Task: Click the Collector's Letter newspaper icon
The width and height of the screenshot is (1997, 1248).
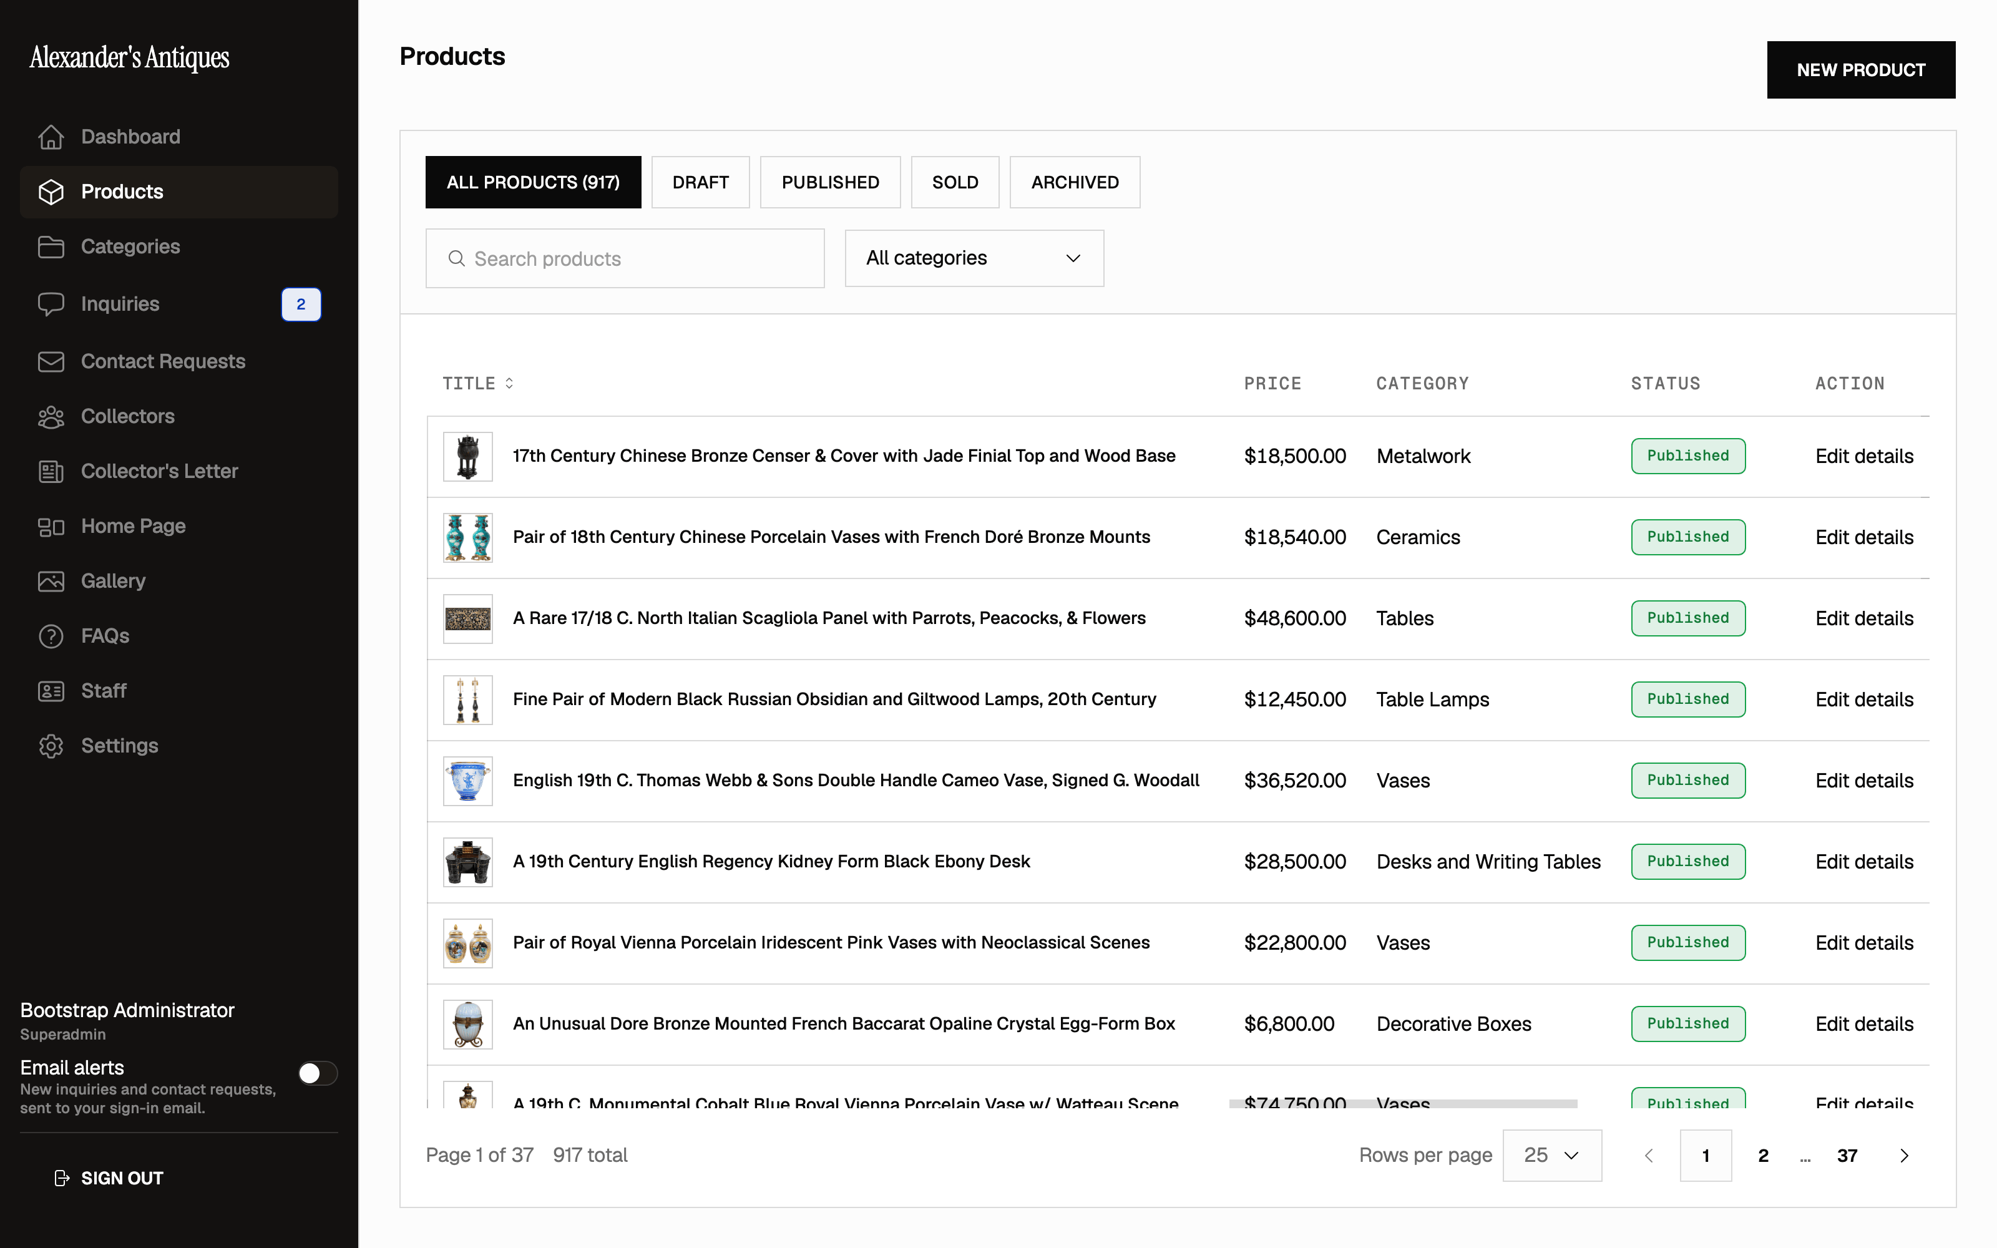Action: tap(51, 471)
